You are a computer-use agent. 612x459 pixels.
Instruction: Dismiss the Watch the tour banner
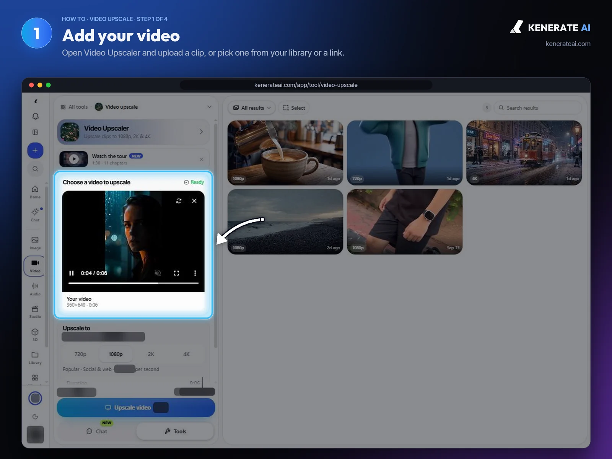point(202,159)
